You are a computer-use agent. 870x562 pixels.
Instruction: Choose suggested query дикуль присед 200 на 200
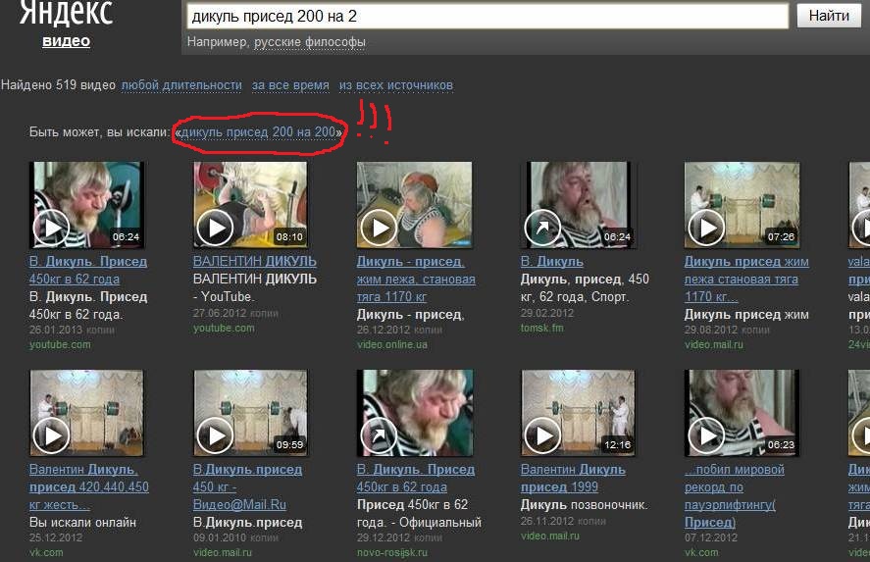coord(259,132)
